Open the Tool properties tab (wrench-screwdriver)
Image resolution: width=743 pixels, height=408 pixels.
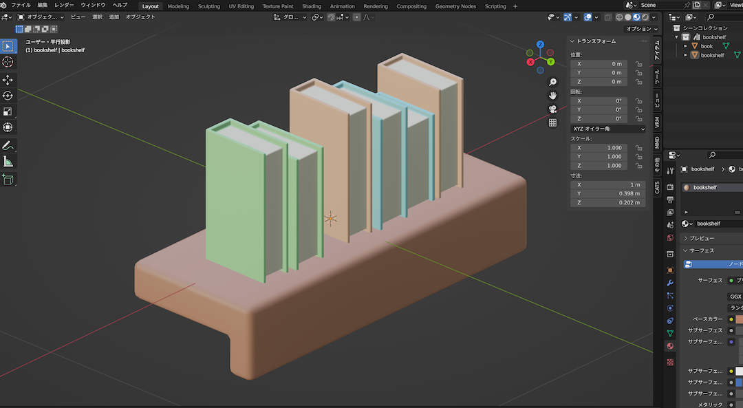coord(670,171)
